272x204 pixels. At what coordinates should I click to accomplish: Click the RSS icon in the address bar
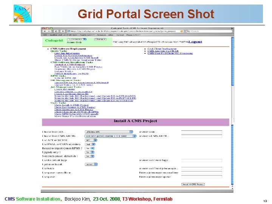coord(182,31)
